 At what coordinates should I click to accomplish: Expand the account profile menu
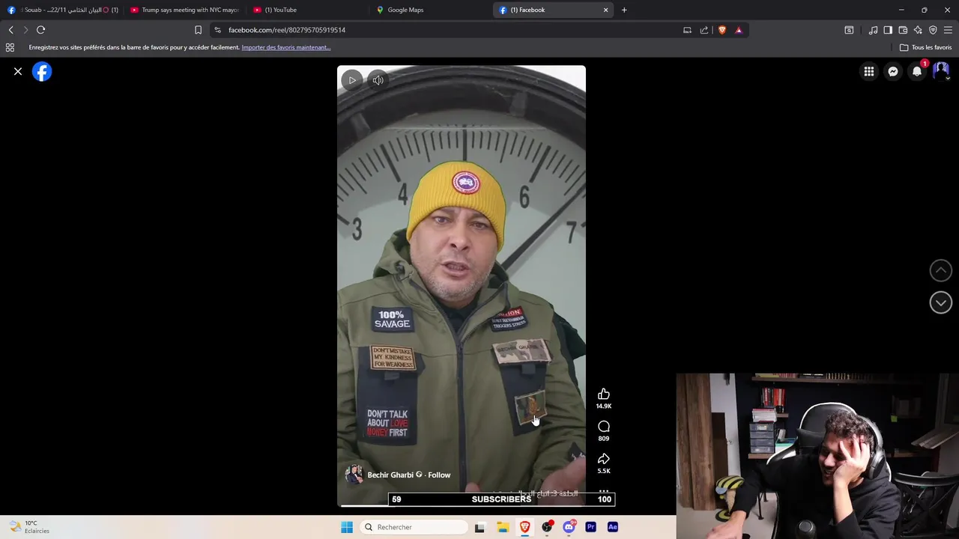click(x=941, y=72)
